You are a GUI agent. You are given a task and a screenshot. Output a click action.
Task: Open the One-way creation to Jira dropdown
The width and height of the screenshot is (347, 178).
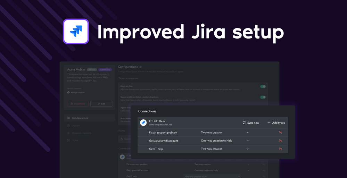pos(212,177)
